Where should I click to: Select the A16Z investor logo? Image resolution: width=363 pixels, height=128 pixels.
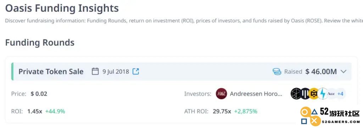click(x=221, y=94)
